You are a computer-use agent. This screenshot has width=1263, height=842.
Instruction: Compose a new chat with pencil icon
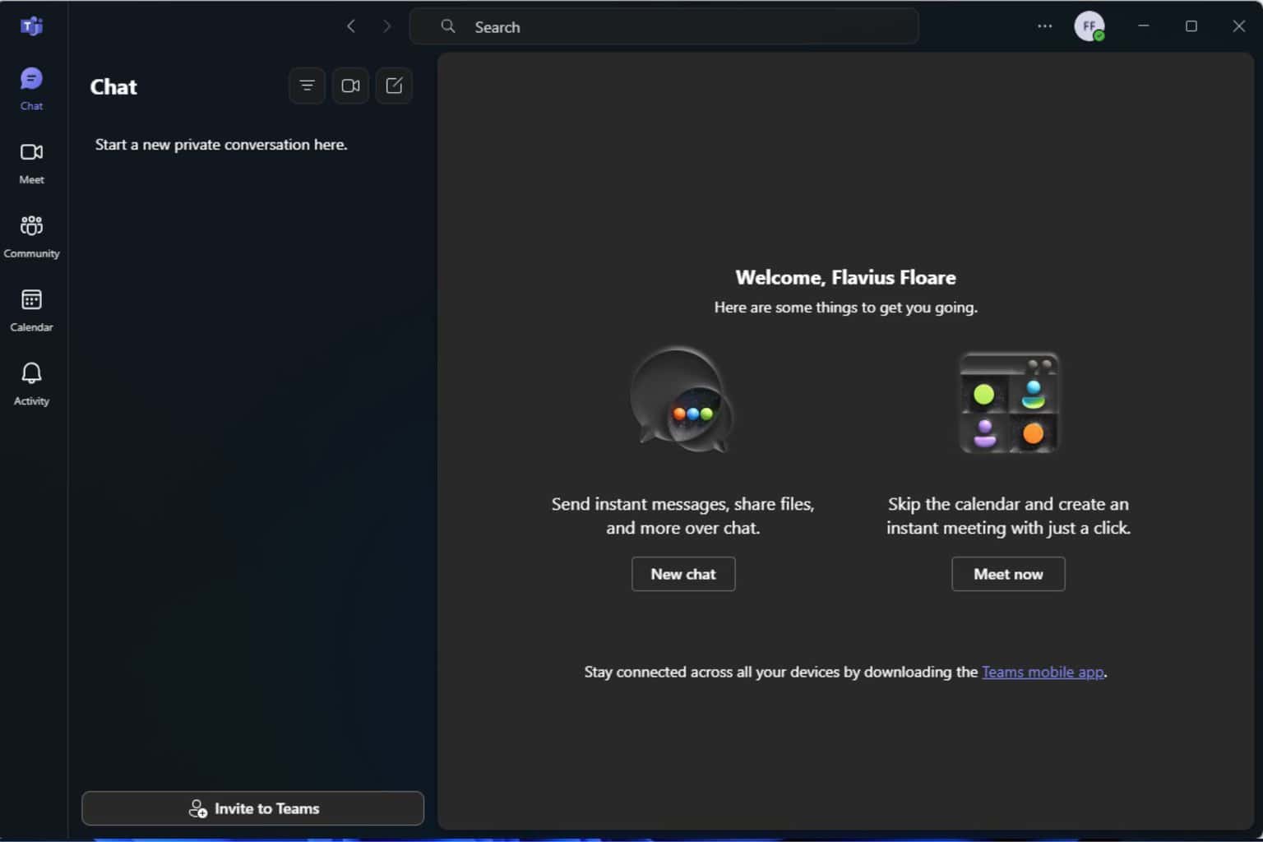click(394, 86)
